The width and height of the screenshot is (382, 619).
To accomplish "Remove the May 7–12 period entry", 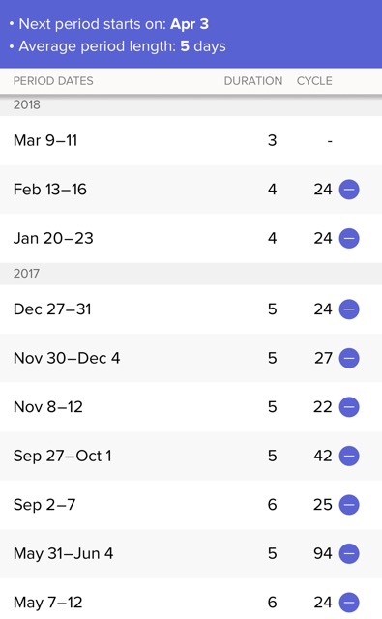I will tap(349, 603).
